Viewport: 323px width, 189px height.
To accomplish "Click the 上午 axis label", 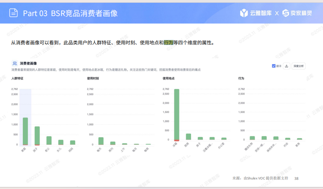I will 122,150.
